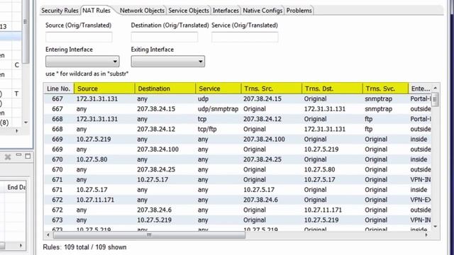Screen dimensions: 454x255
Task: Sort by the Trns. Dst. column header
Action: pos(332,89)
